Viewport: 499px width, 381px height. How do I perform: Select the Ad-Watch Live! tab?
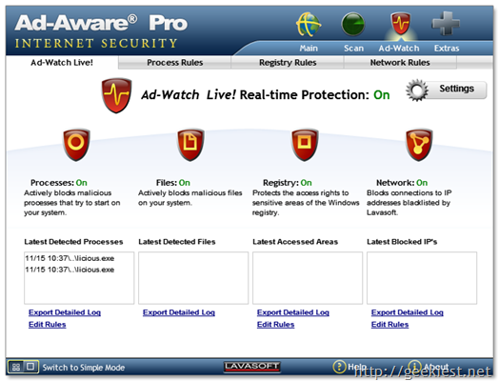click(x=62, y=62)
